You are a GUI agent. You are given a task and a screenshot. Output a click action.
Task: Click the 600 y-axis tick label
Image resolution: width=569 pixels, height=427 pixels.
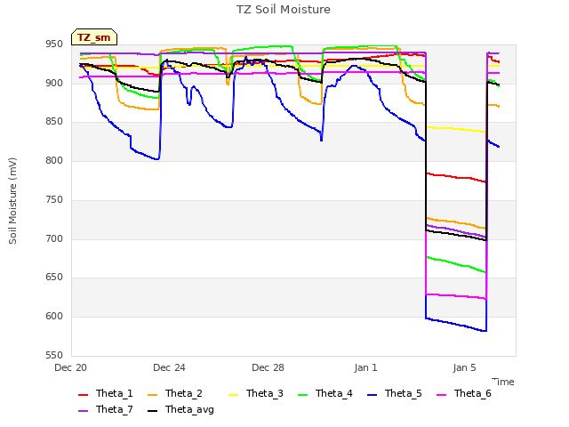54,317
